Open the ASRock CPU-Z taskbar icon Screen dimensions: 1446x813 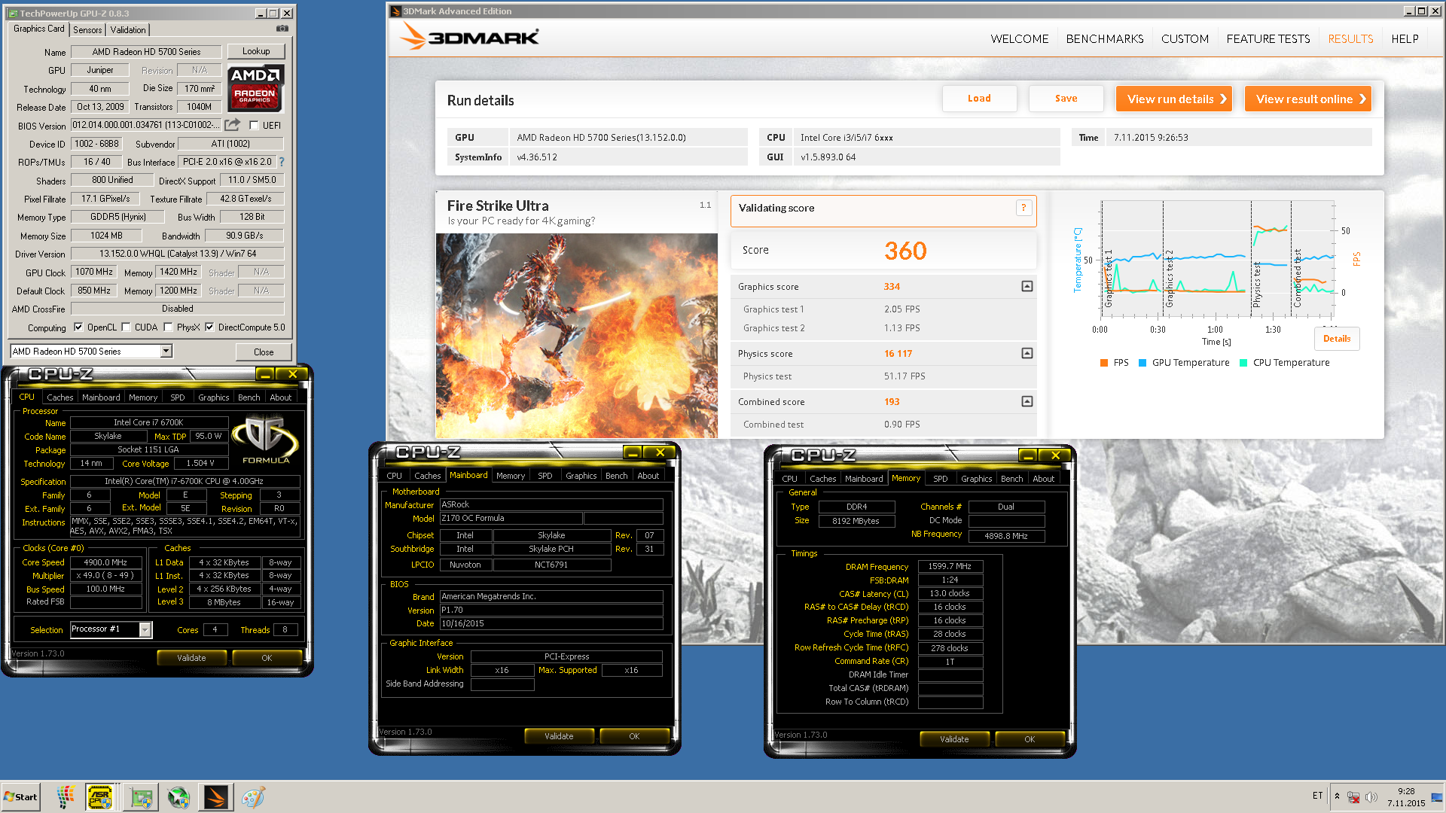coord(99,797)
